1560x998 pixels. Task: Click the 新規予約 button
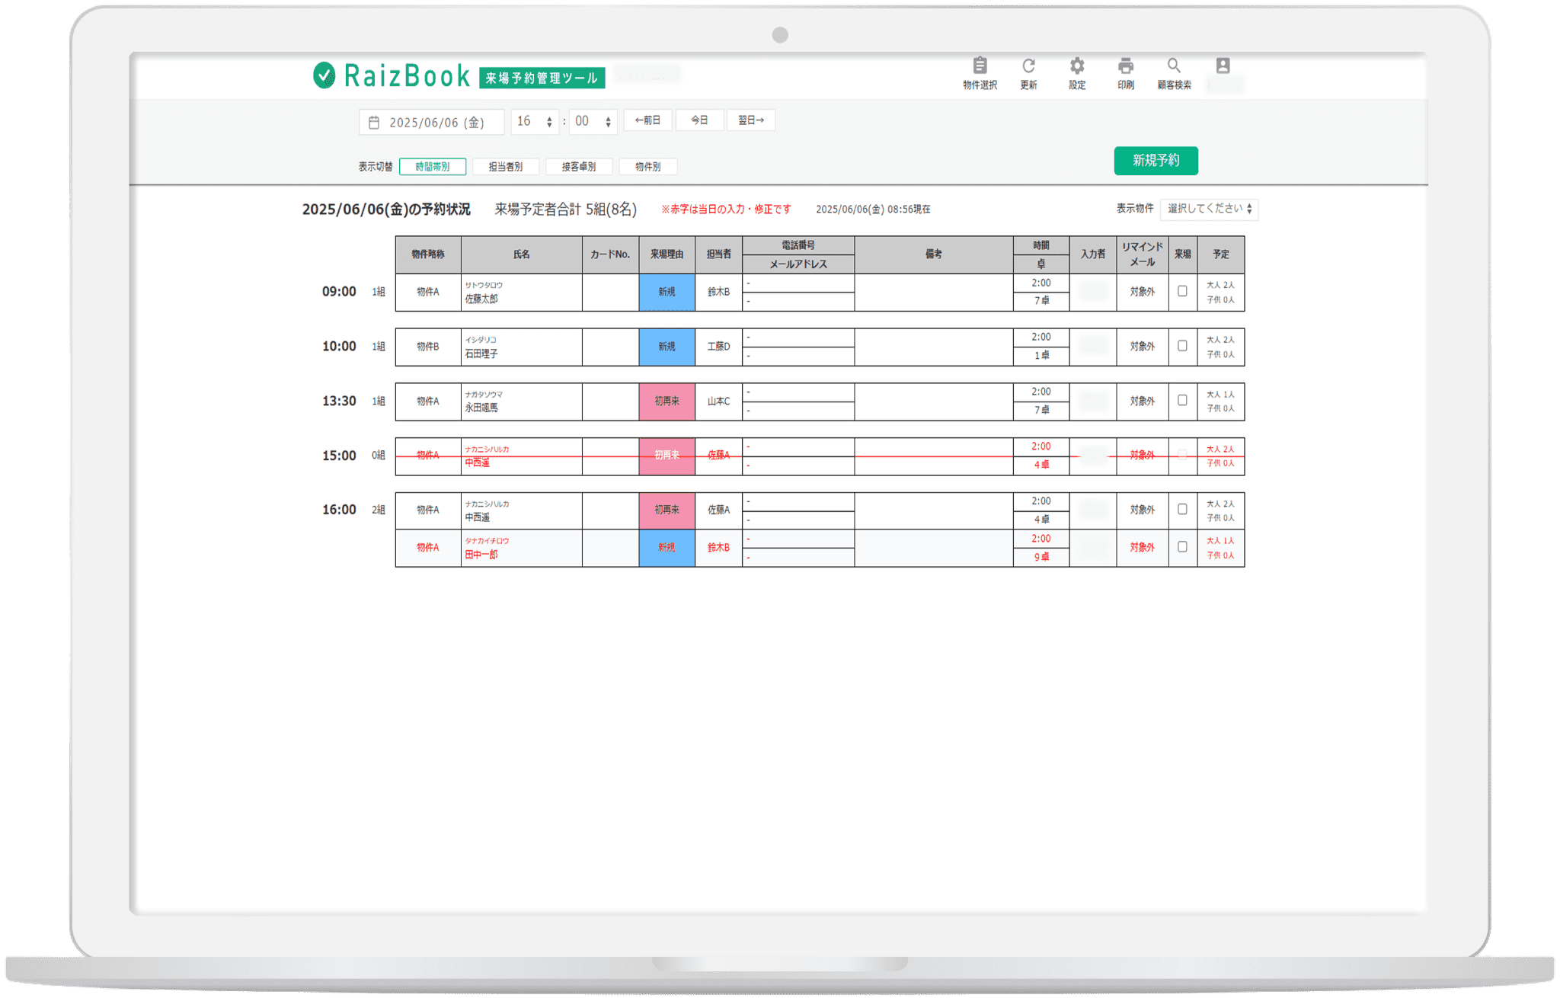tap(1156, 161)
